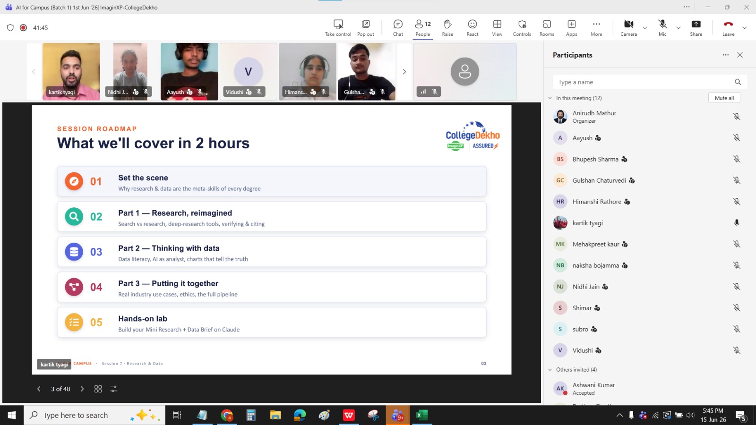Open the View layout options
756x425 pixels.
pos(497,28)
